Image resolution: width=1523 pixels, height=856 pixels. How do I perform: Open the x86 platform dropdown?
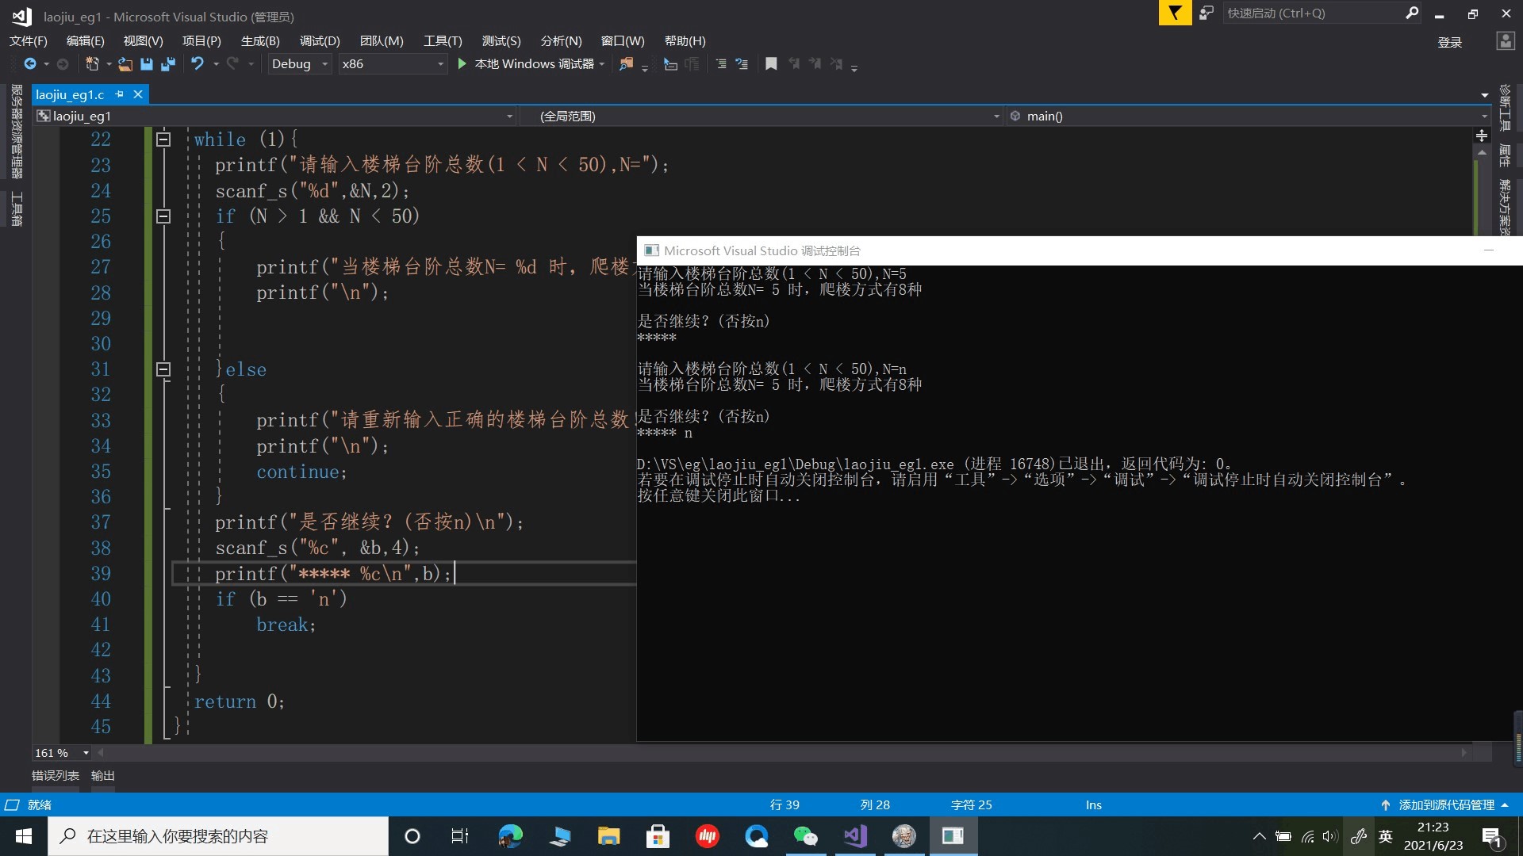[x=393, y=64]
